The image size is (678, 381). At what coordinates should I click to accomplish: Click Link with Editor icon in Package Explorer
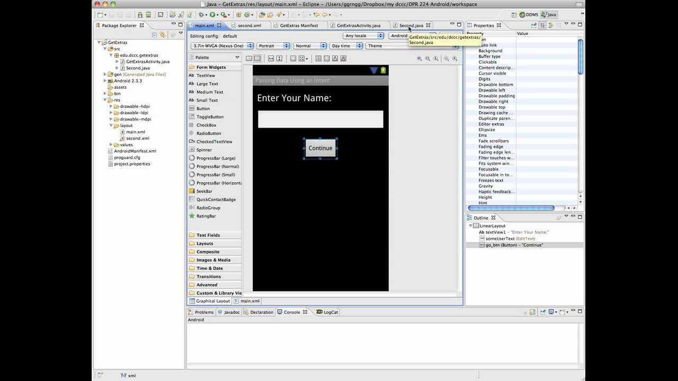[x=163, y=35]
